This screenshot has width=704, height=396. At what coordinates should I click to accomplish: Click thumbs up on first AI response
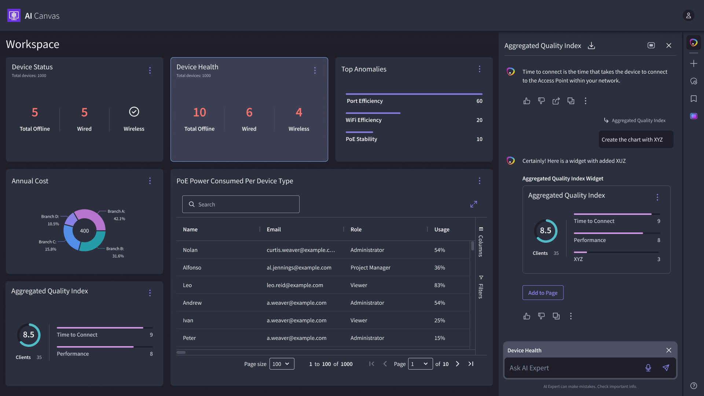pyautogui.click(x=527, y=101)
